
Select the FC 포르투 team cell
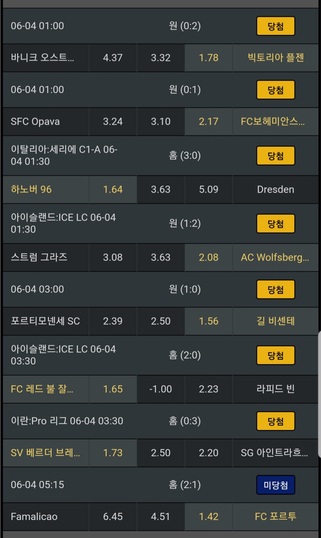tap(275, 517)
